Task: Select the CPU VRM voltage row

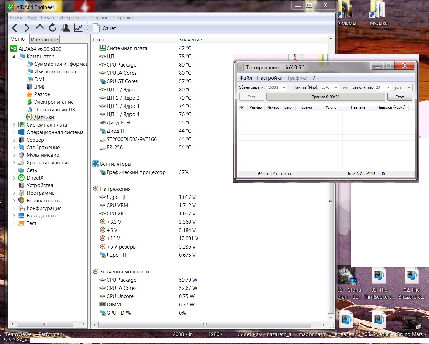Action: pos(209,205)
